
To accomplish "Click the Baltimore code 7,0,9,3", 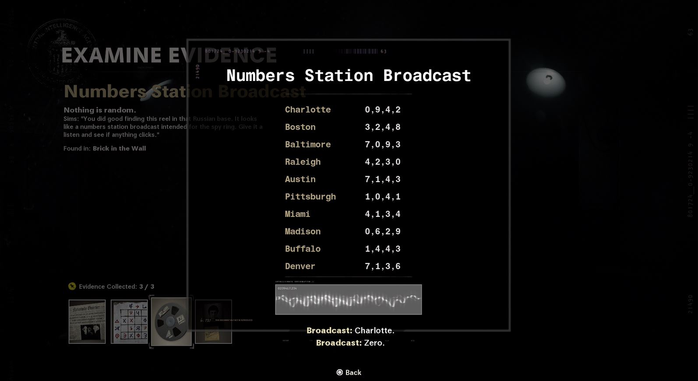I will (382, 145).
